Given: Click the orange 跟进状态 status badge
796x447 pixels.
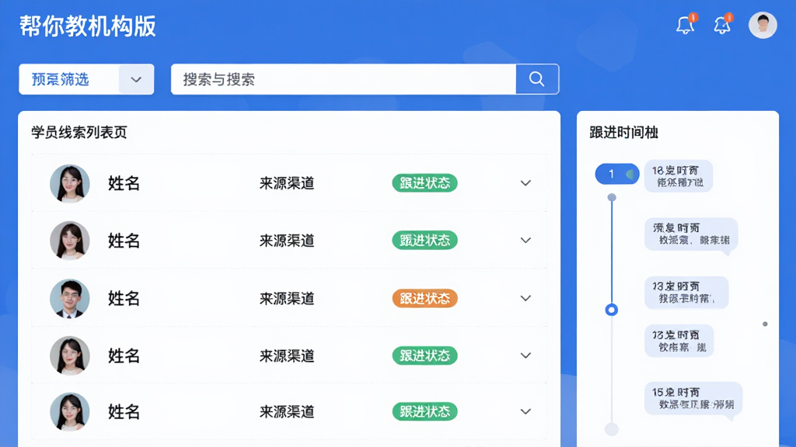Looking at the screenshot, I should click(x=425, y=299).
